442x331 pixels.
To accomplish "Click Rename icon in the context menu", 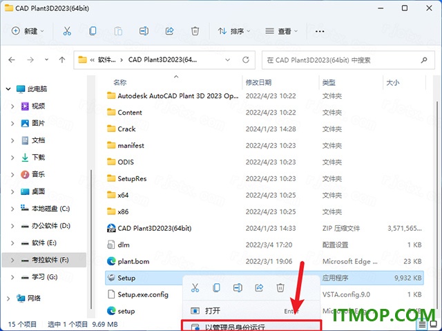I will click(x=238, y=288).
